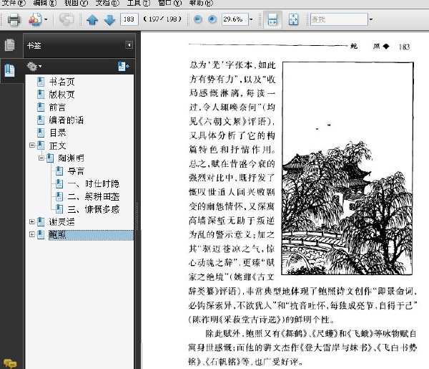This screenshot has height=369, width=429.
Task: Open the File menu (文件)
Action: (x=13, y=3)
